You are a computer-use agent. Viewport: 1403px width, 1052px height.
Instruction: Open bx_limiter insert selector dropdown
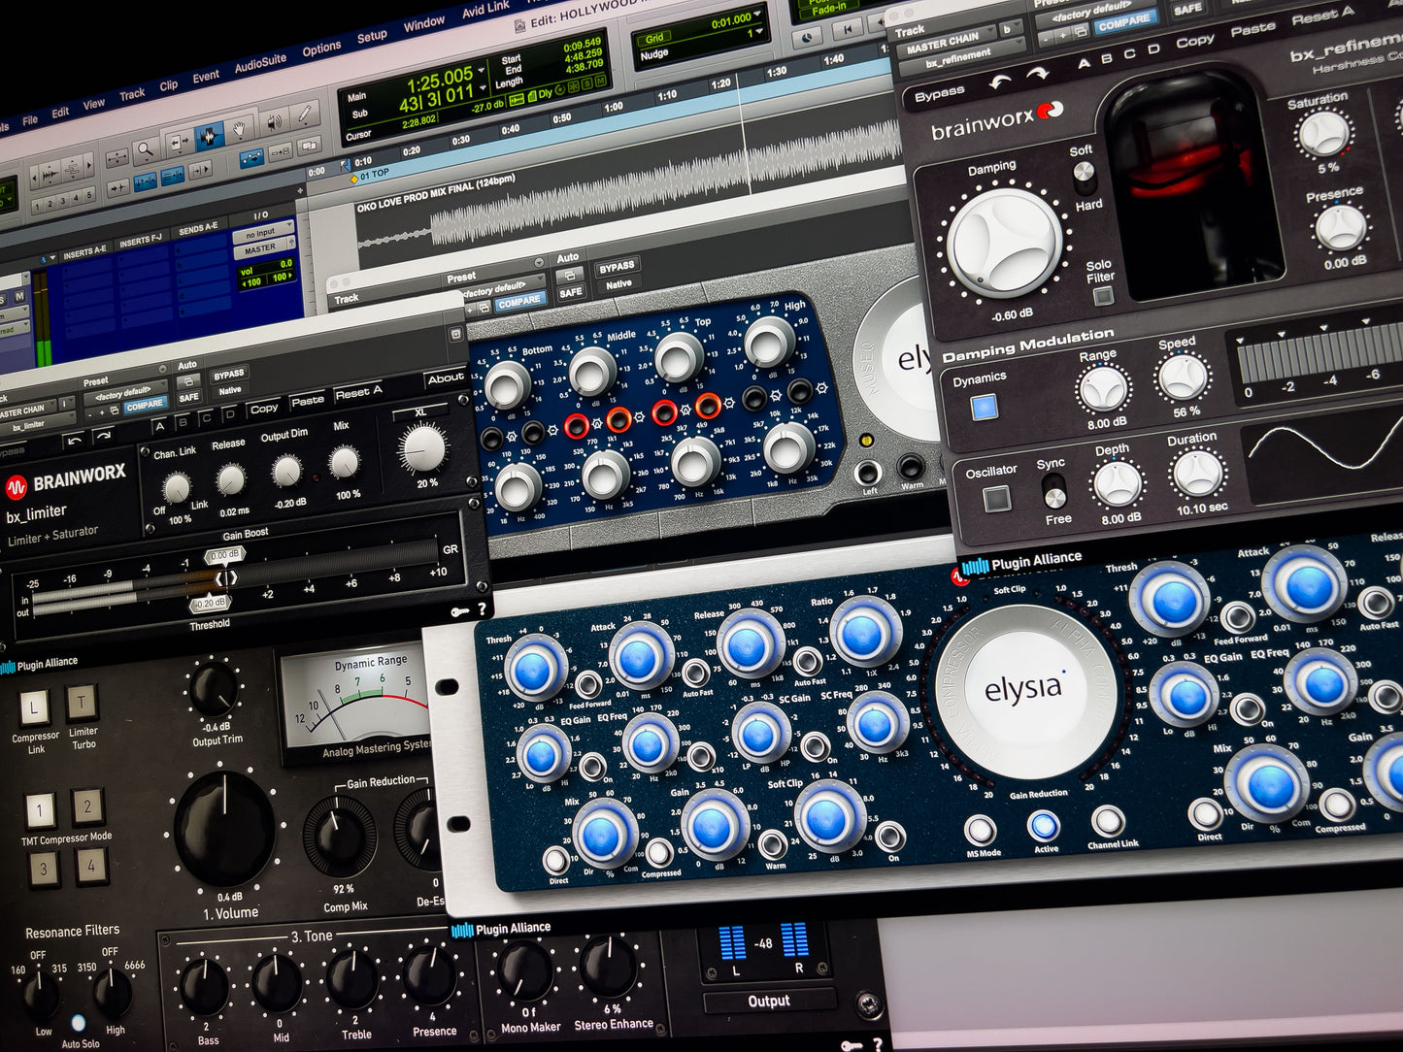[x=35, y=424]
